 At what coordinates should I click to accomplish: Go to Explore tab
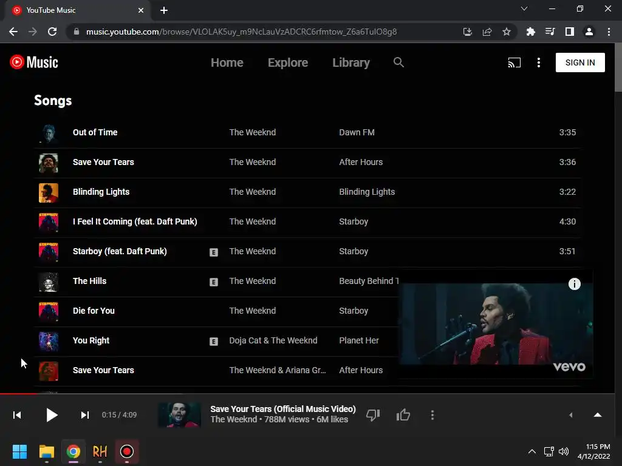tap(287, 62)
